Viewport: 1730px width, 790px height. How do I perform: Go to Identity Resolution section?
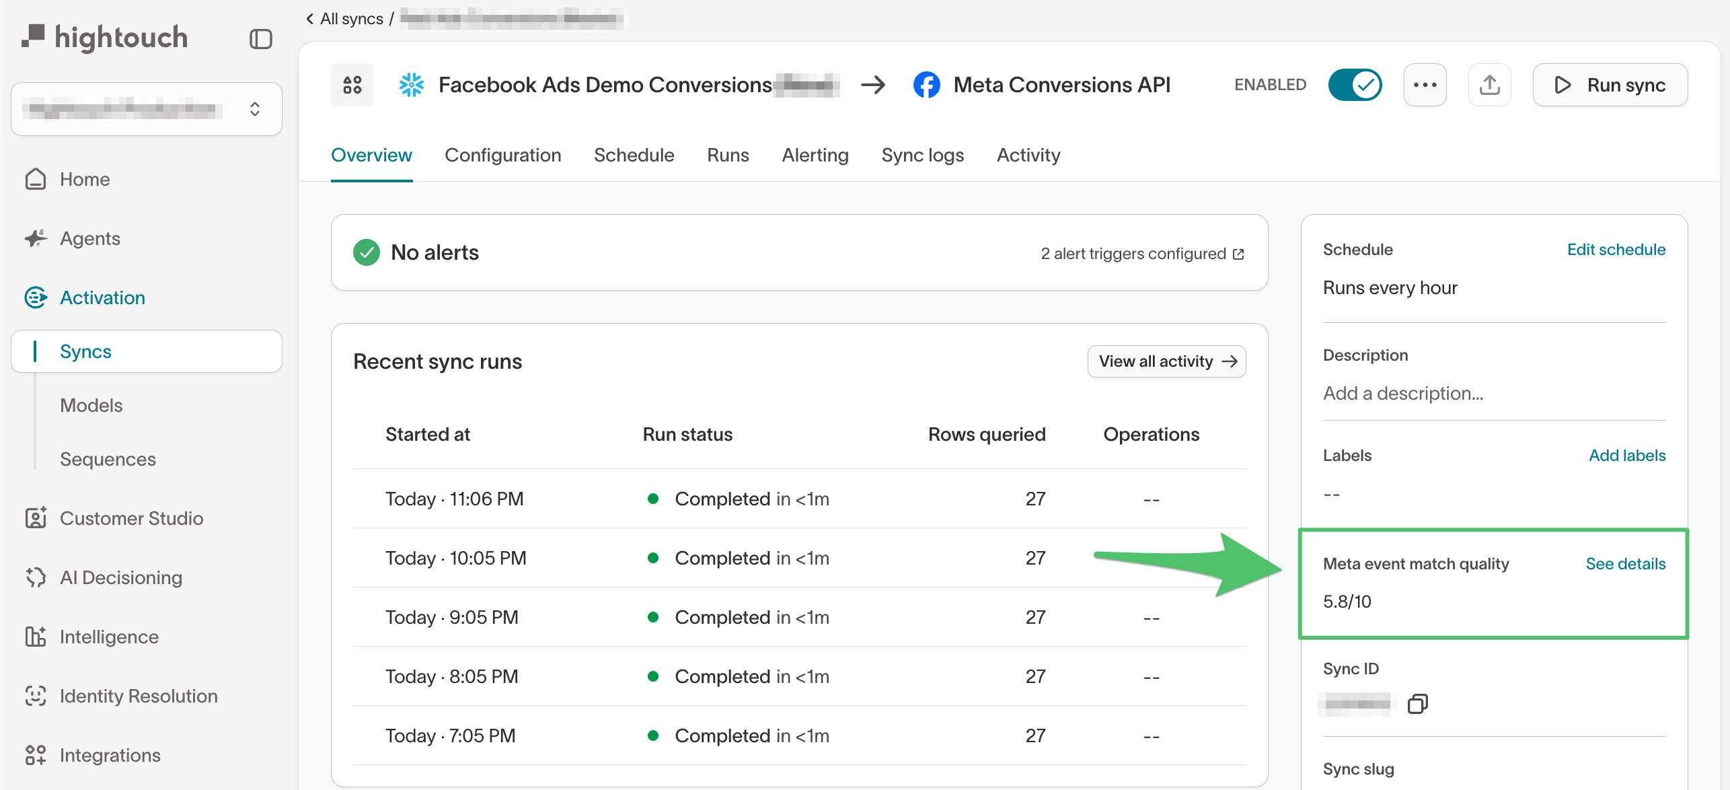coord(139,696)
